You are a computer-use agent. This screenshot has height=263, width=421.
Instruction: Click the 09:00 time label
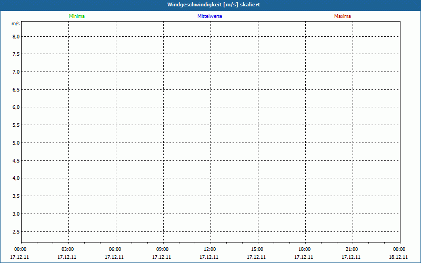point(163,249)
